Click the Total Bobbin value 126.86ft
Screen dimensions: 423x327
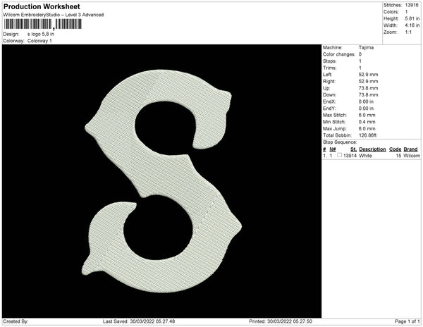(368, 135)
